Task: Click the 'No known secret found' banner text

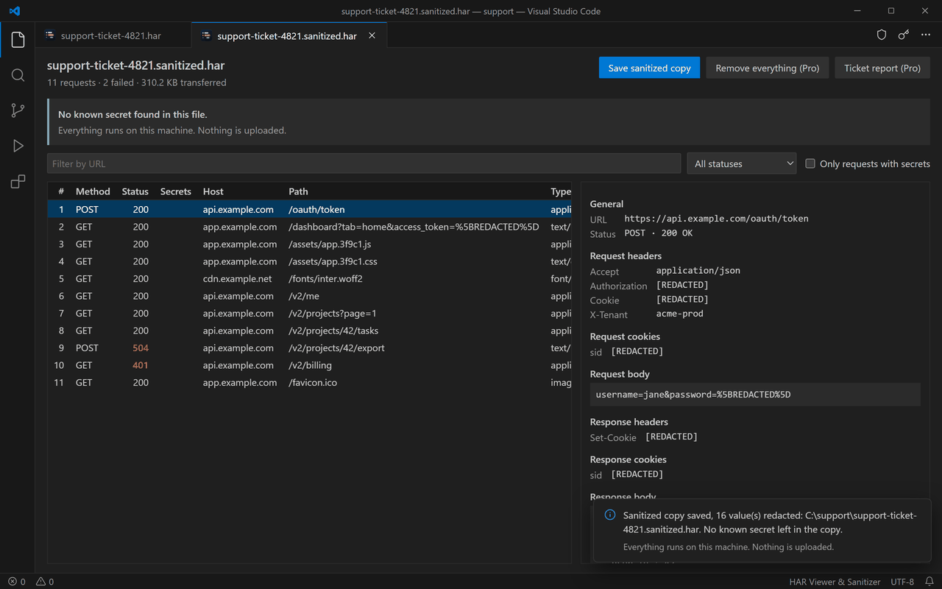Action: coord(132,115)
